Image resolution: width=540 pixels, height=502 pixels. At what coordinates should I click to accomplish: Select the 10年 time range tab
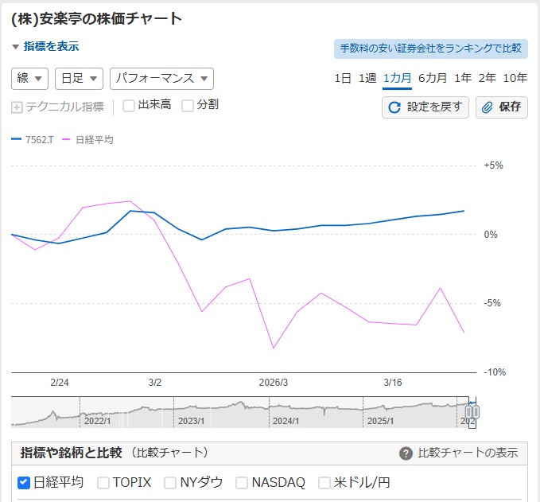(x=515, y=77)
